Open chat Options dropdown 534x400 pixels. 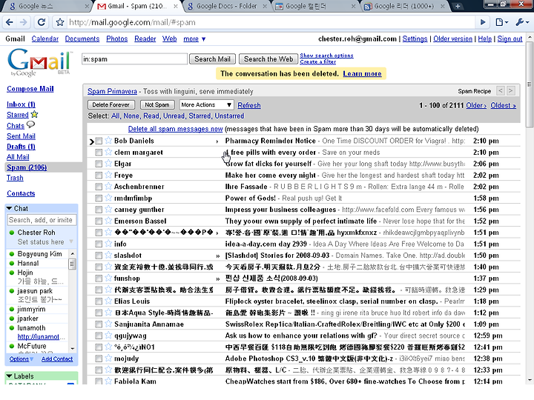tap(21, 359)
